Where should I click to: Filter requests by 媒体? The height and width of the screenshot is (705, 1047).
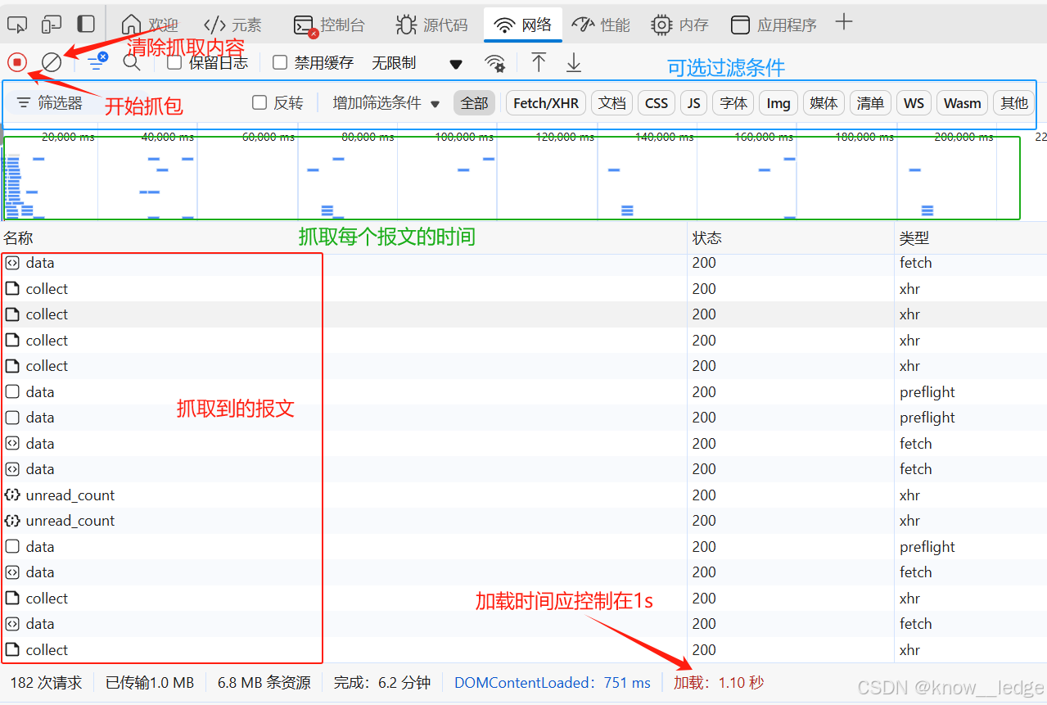(x=824, y=103)
